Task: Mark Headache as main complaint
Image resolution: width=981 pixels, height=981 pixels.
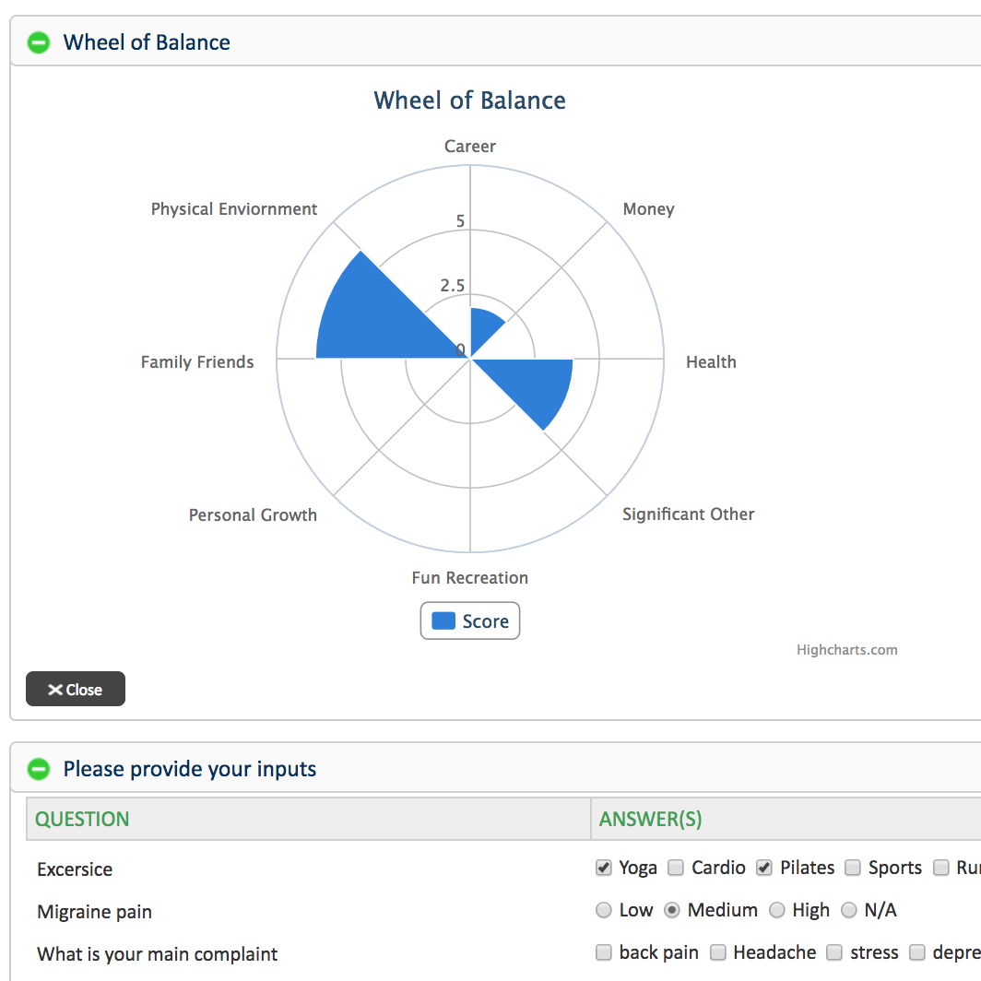Action: click(x=718, y=952)
